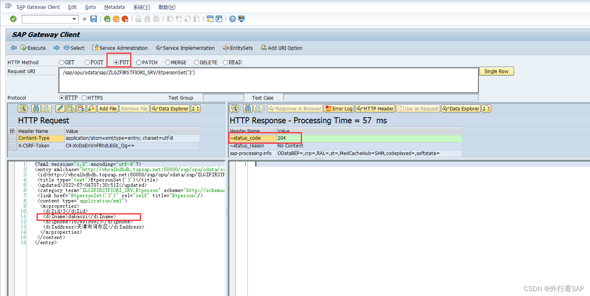Select the Content-Type header name cell

click(x=41, y=138)
